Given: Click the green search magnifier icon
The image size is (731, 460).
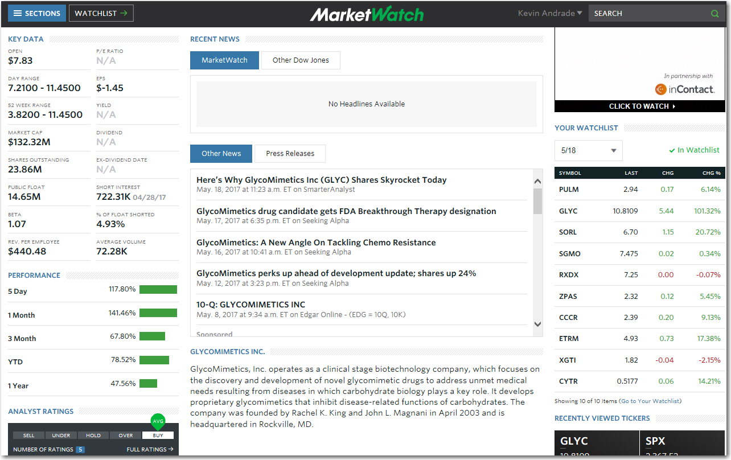Looking at the screenshot, I should (714, 14).
